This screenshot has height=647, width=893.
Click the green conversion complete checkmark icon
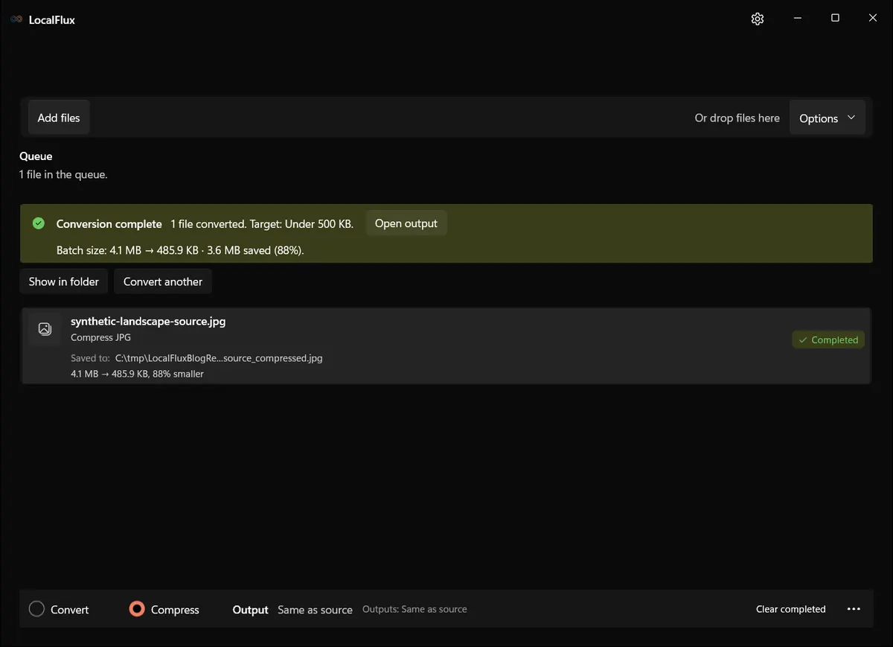pyautogui.click(x=39, y=223)
